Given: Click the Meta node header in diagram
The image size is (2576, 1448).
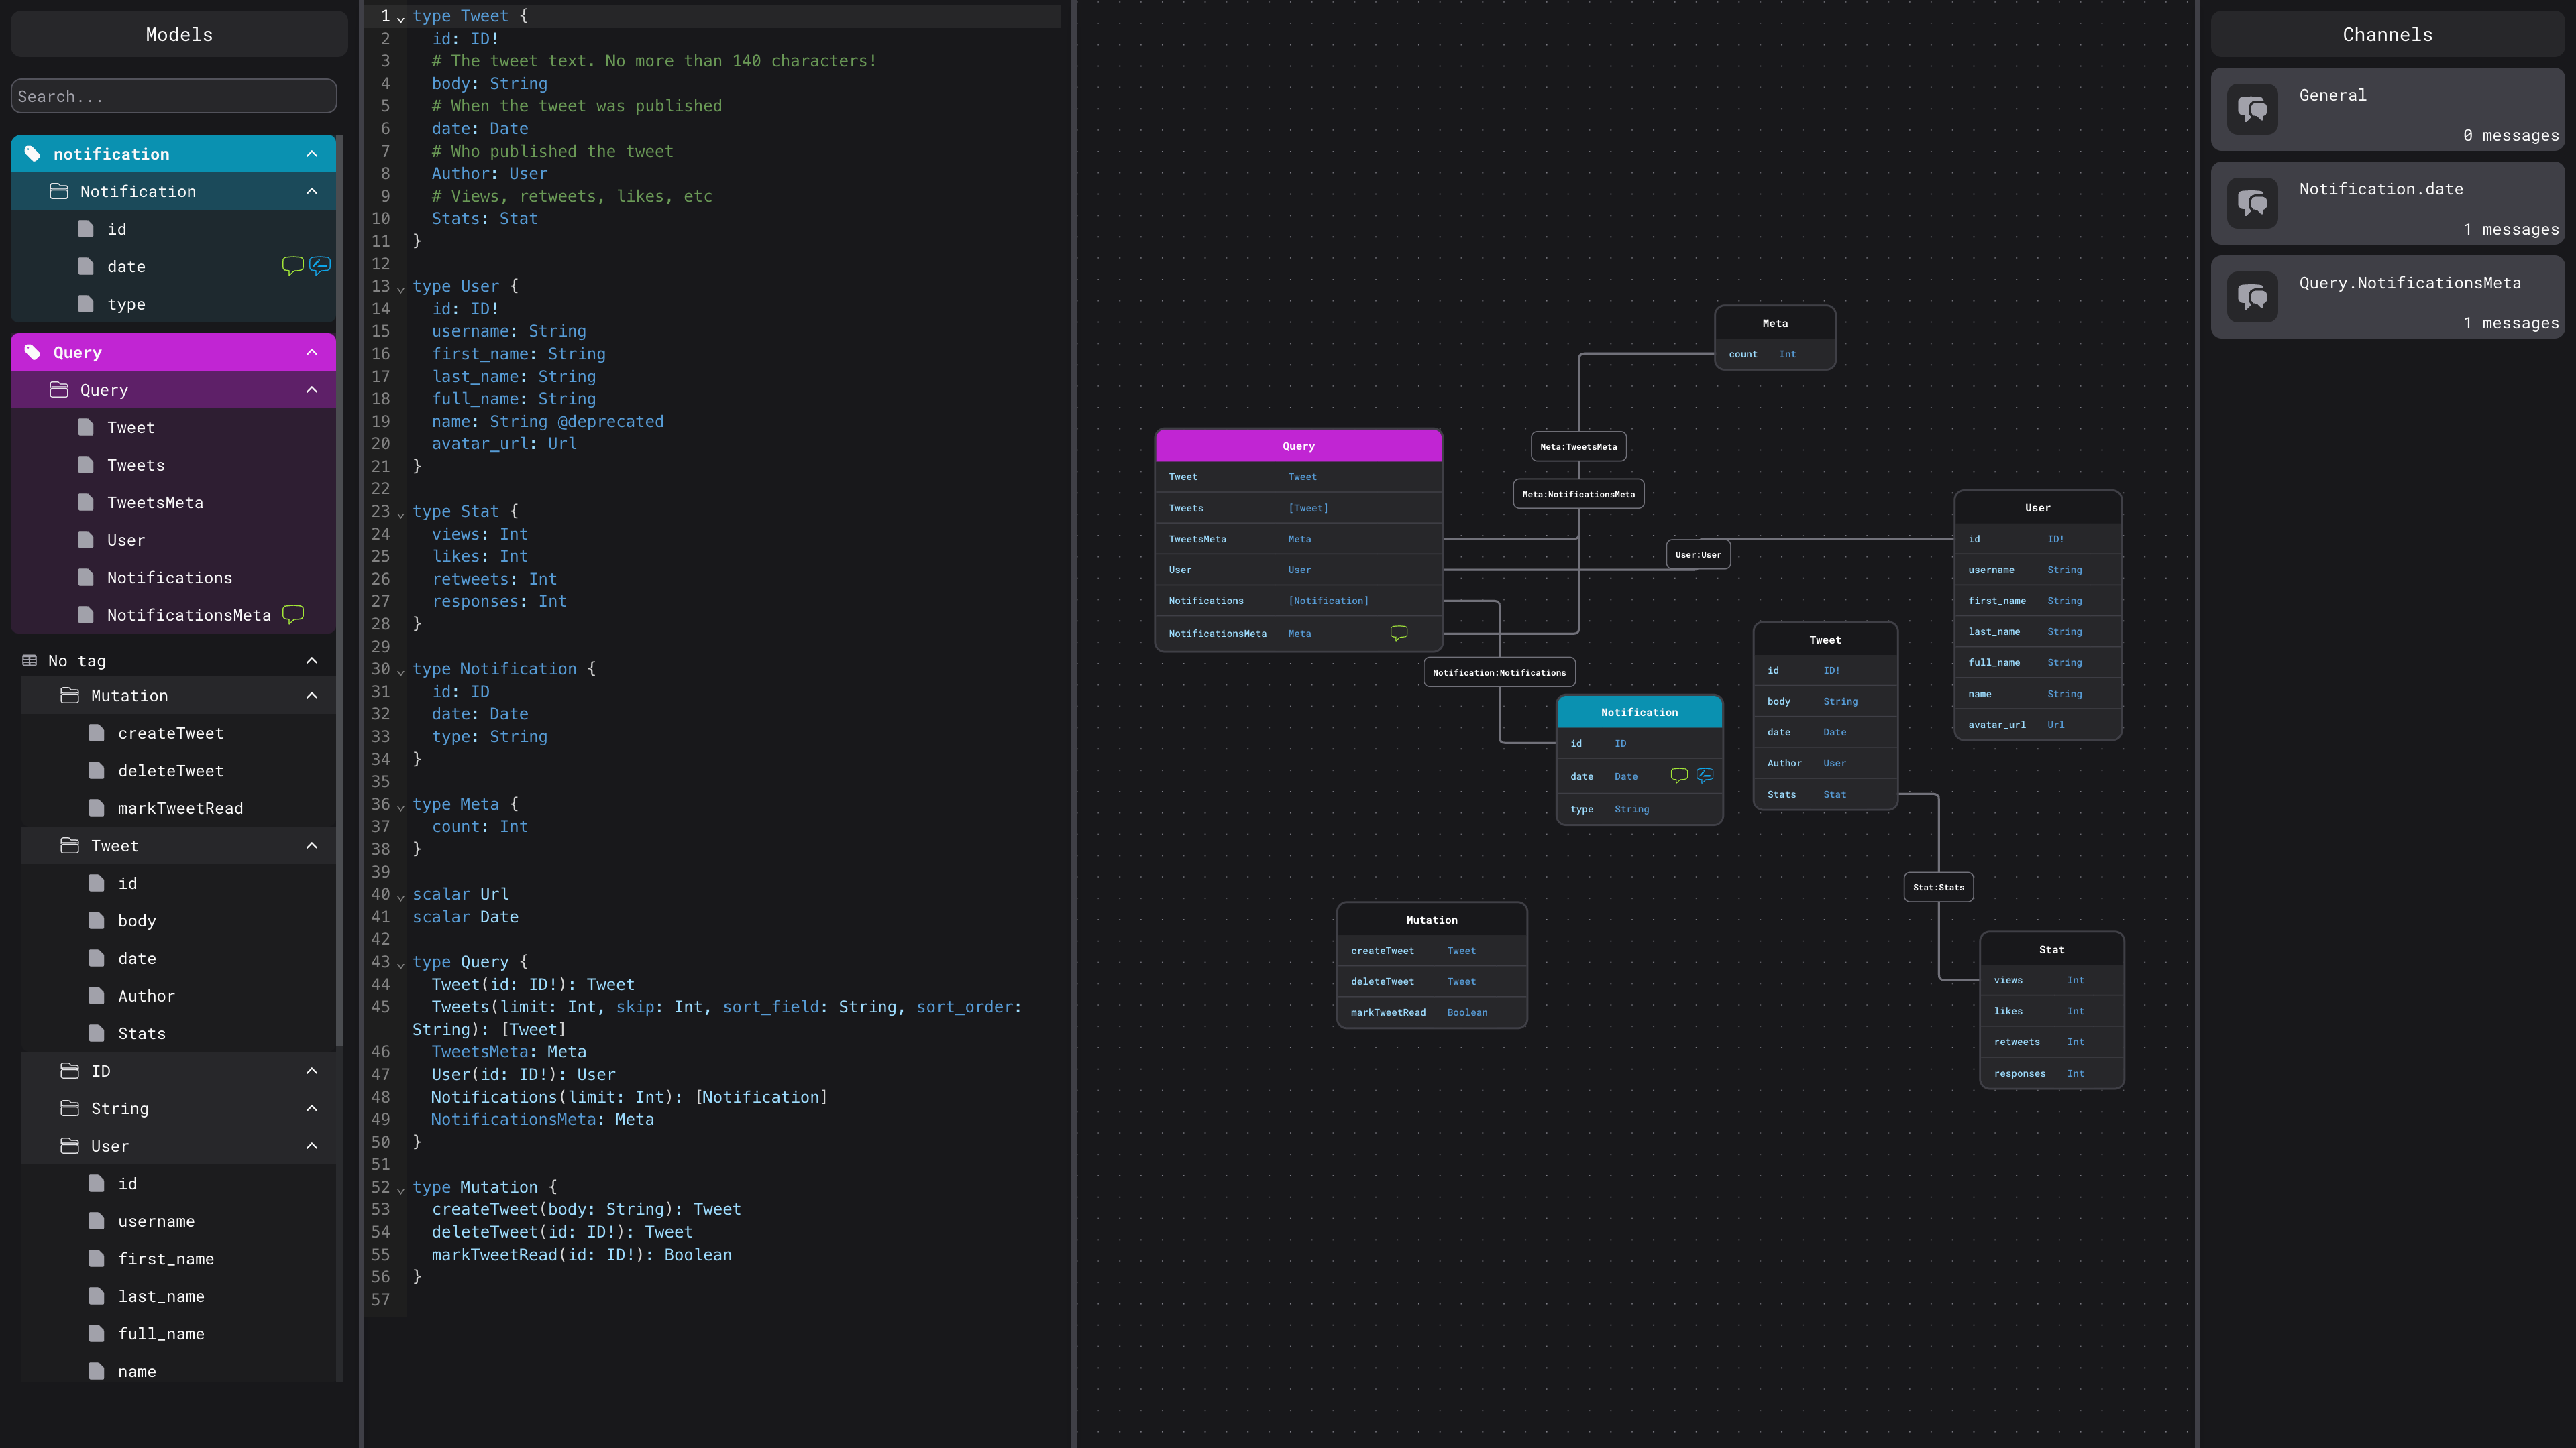Looking at the screenshot, I should [x=1775, y=322].
